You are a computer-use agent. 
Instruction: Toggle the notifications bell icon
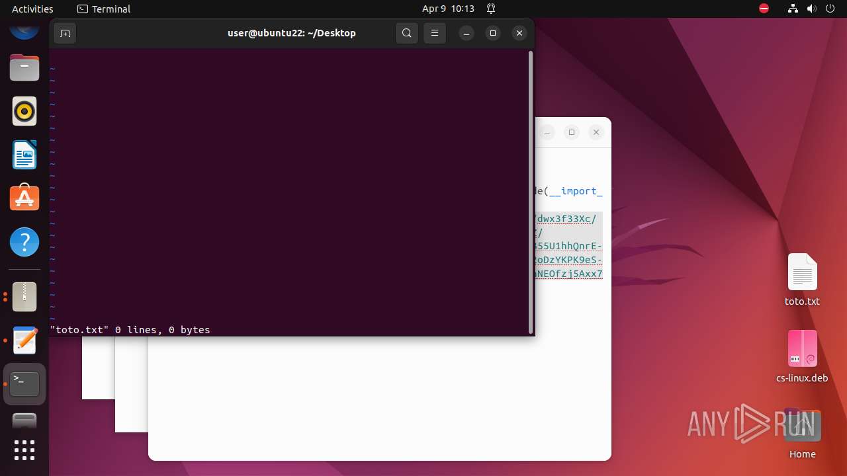coord(491,9)
